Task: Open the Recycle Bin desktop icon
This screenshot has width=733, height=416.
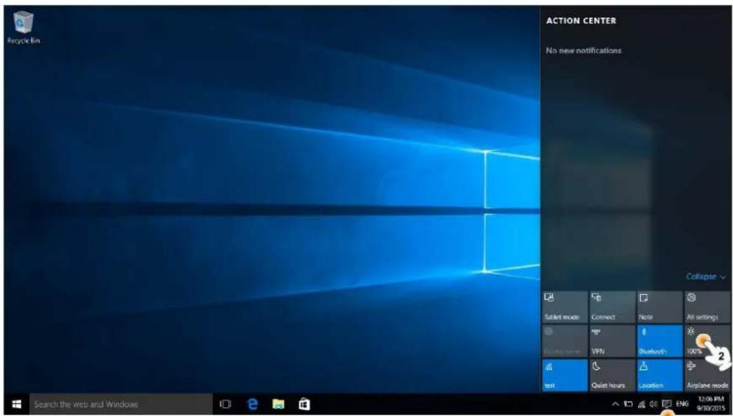Action: click(23, 28)
